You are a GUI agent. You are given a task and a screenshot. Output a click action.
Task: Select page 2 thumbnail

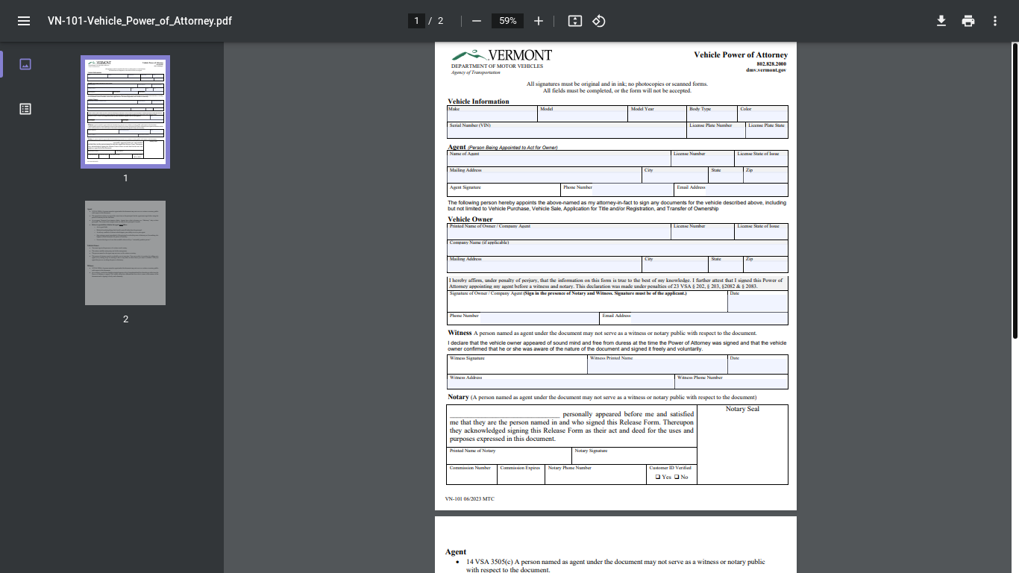coord(125,253)
